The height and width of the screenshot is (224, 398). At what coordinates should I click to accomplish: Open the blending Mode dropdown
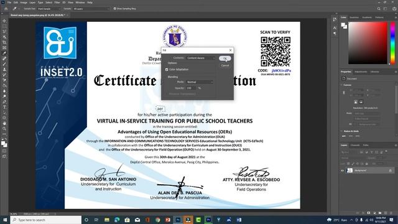(200, 82)
